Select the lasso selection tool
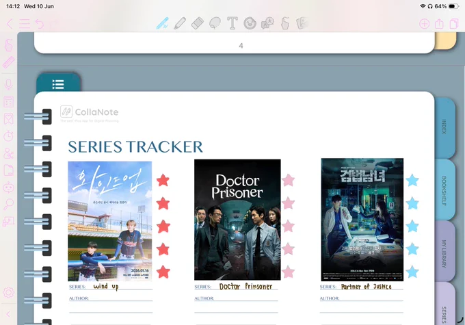The width and height of the screenshot is (465, 325). pyautogui.click(x=215, y=23)
